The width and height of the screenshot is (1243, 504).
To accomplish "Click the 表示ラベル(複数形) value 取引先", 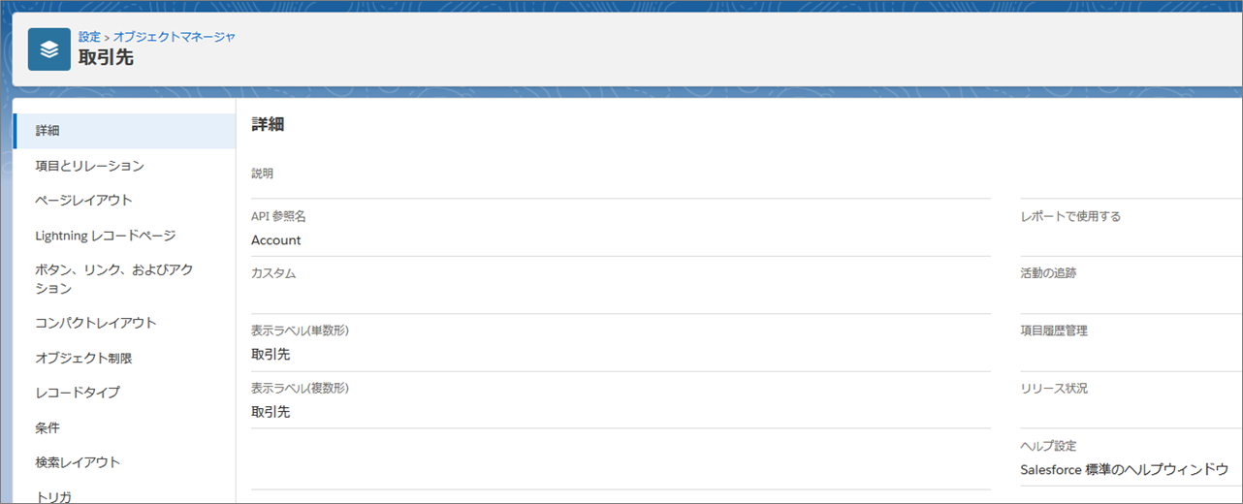I will (271, 412).
